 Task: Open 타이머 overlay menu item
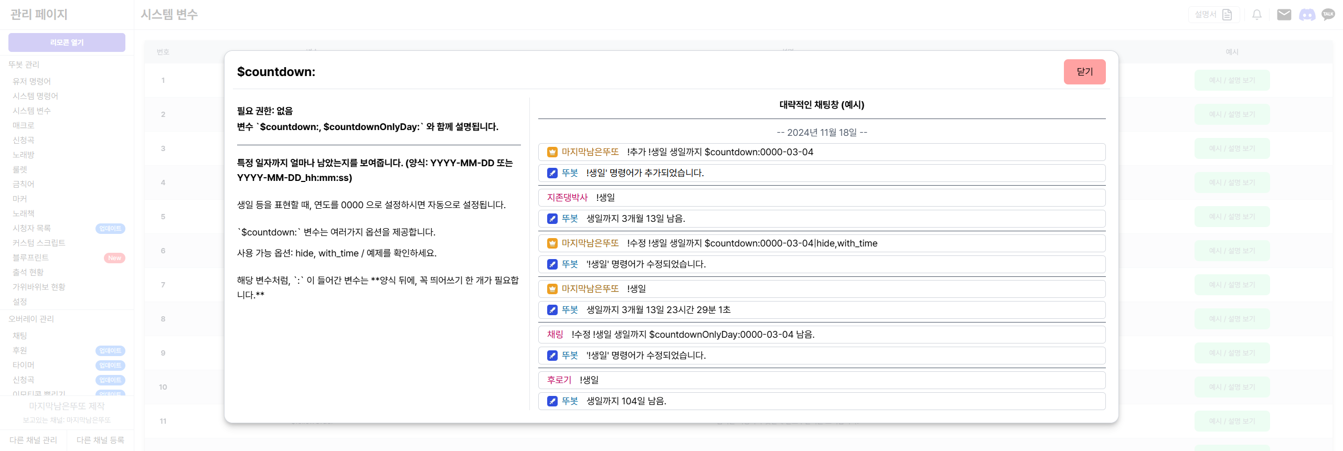click(24, 365)
